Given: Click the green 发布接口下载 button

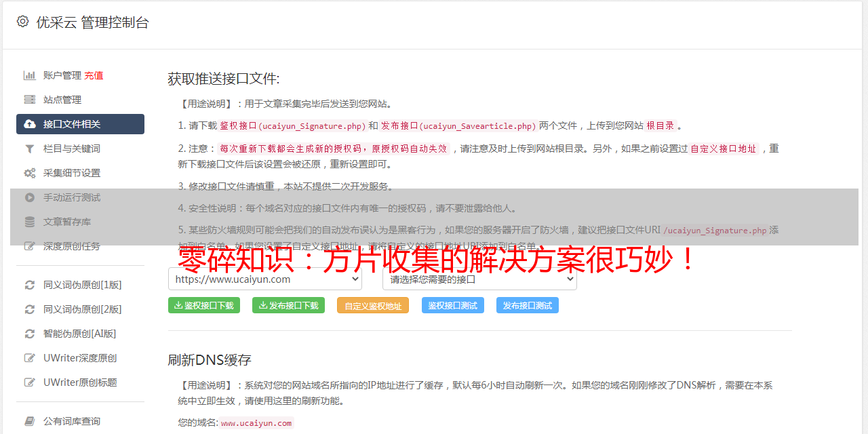Looking at the screenshot, I should [x=288, y=305].
